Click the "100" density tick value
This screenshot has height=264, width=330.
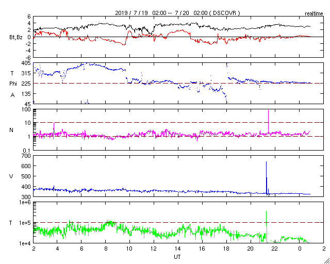[x=27, y=109]
